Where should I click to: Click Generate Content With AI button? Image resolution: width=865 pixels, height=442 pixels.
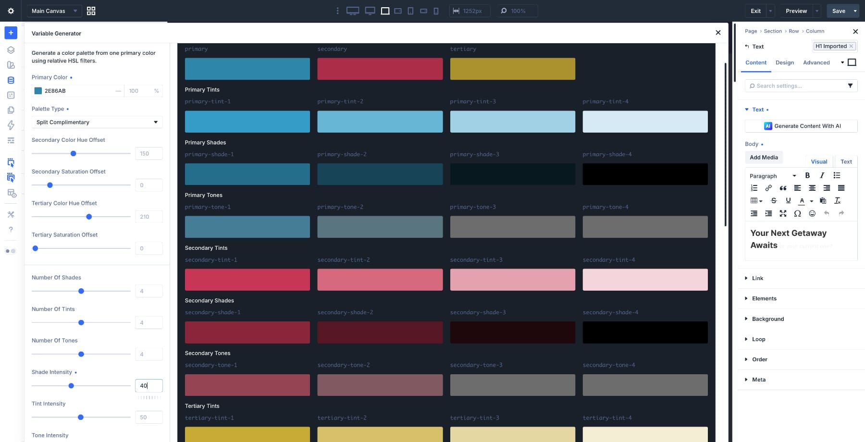pyautogui.click(x=801, y=126)
